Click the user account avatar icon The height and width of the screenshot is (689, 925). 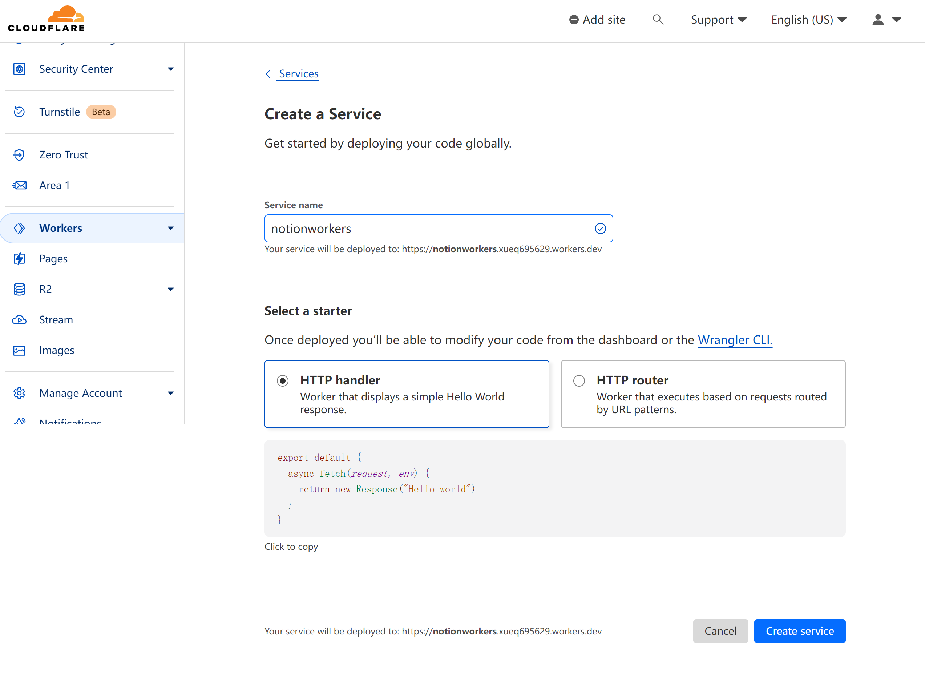[x=878, y=20]
